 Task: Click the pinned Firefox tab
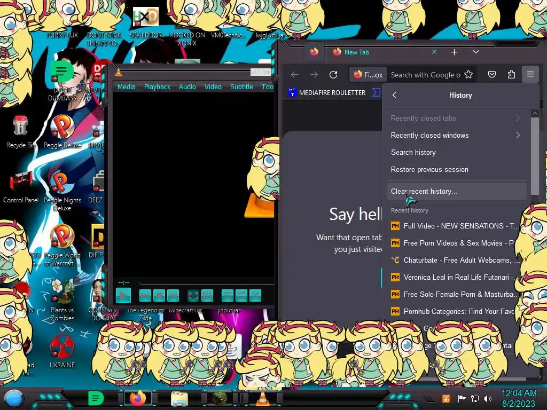click(x=314, y=52)
